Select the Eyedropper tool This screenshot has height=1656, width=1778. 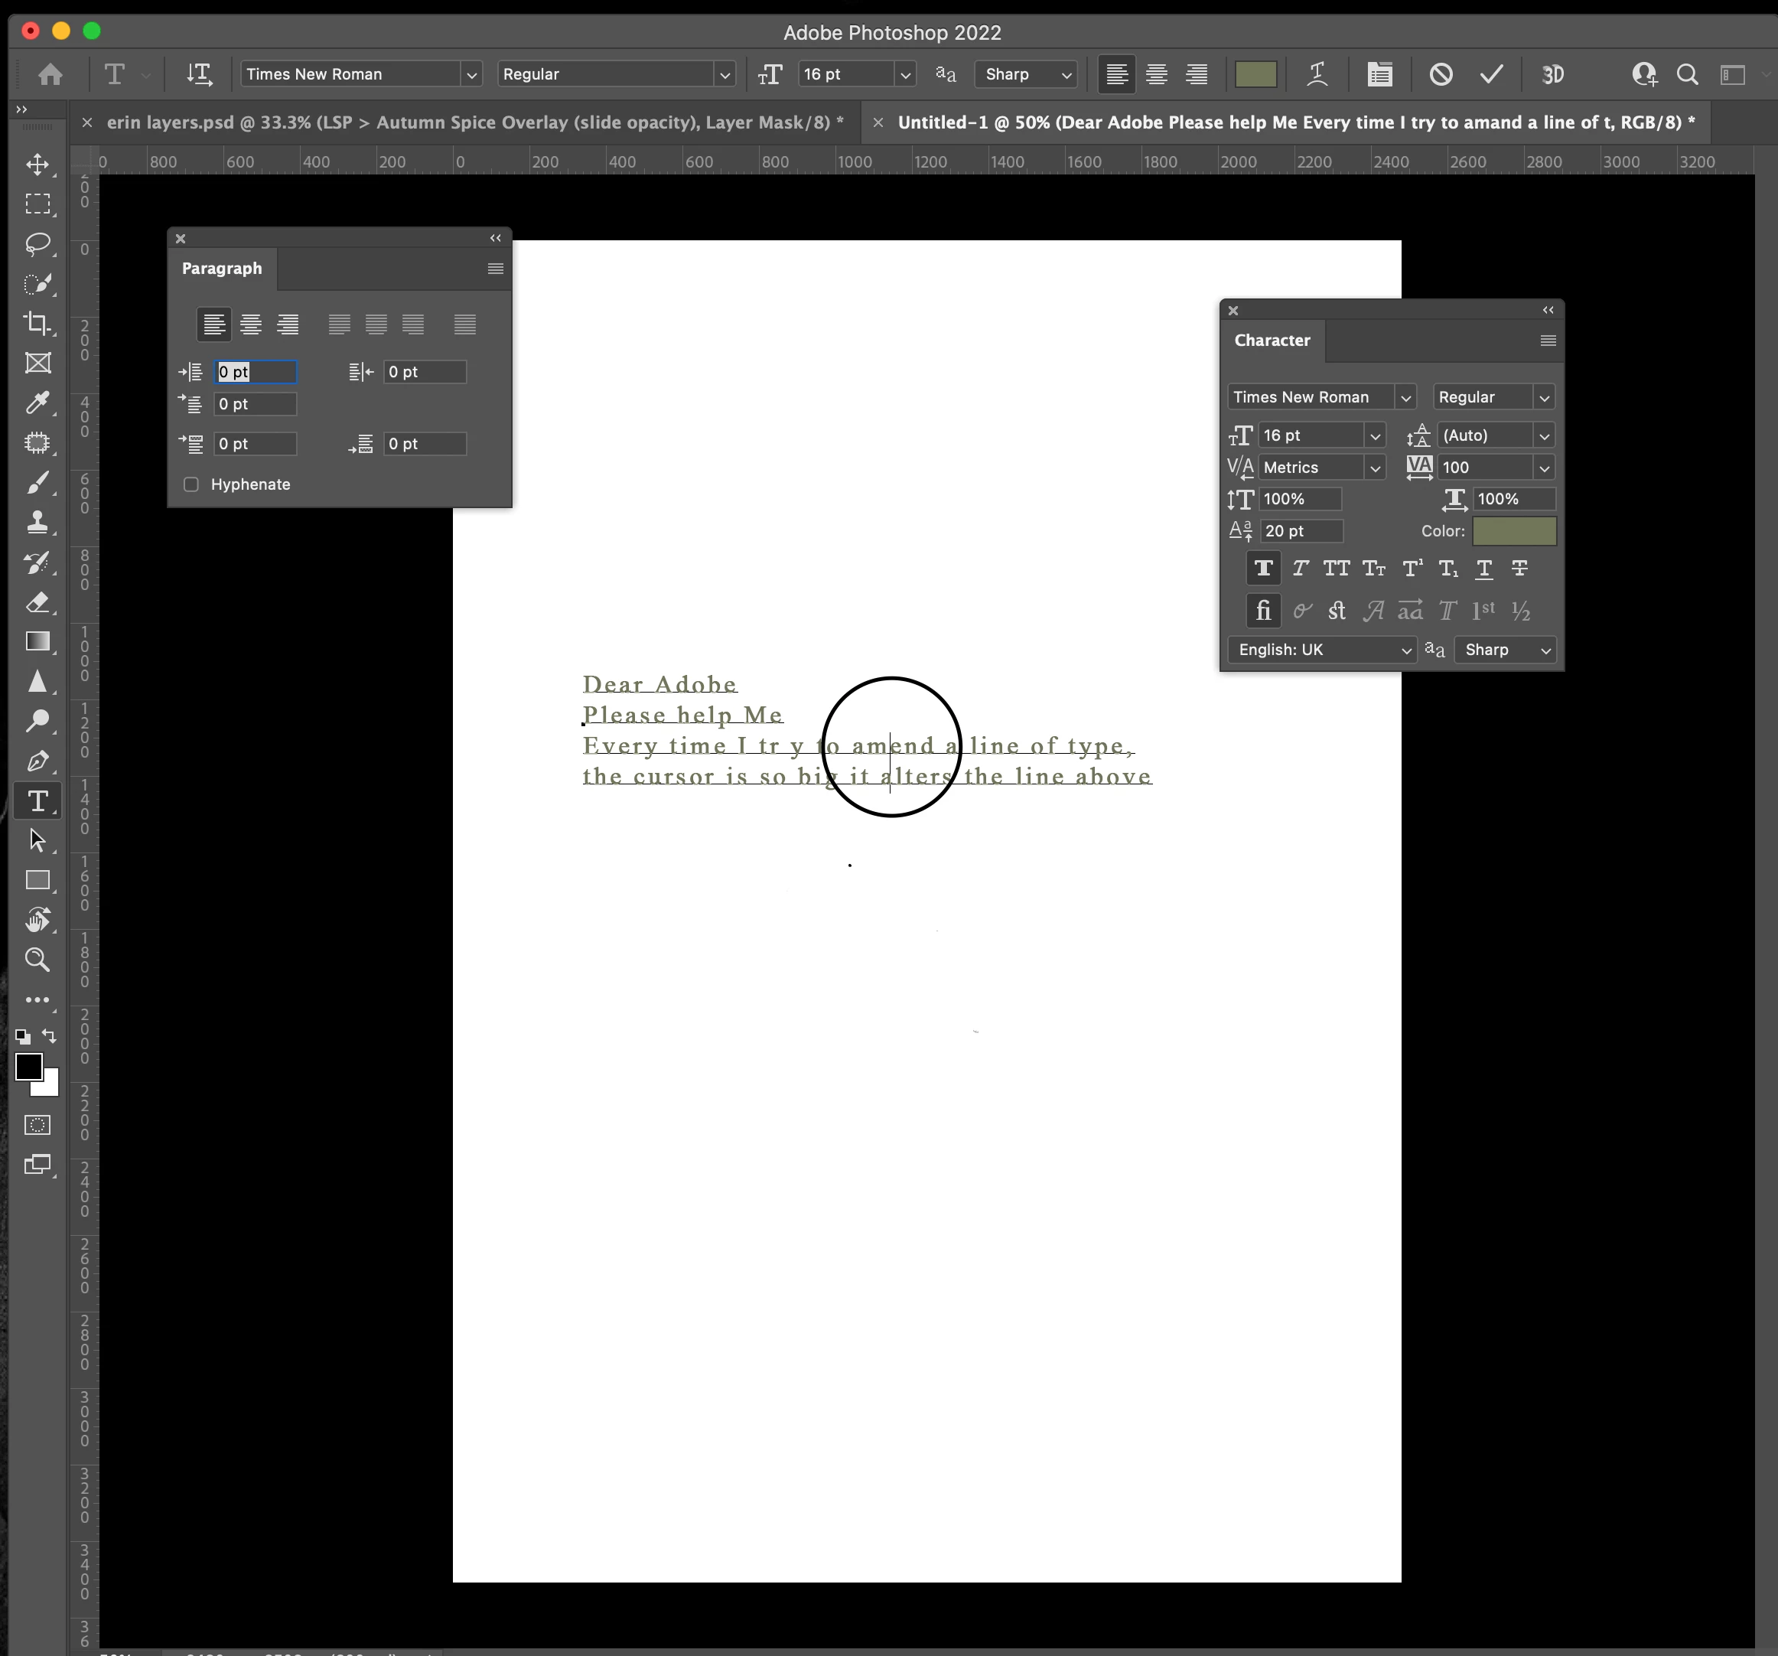(37, 403)
